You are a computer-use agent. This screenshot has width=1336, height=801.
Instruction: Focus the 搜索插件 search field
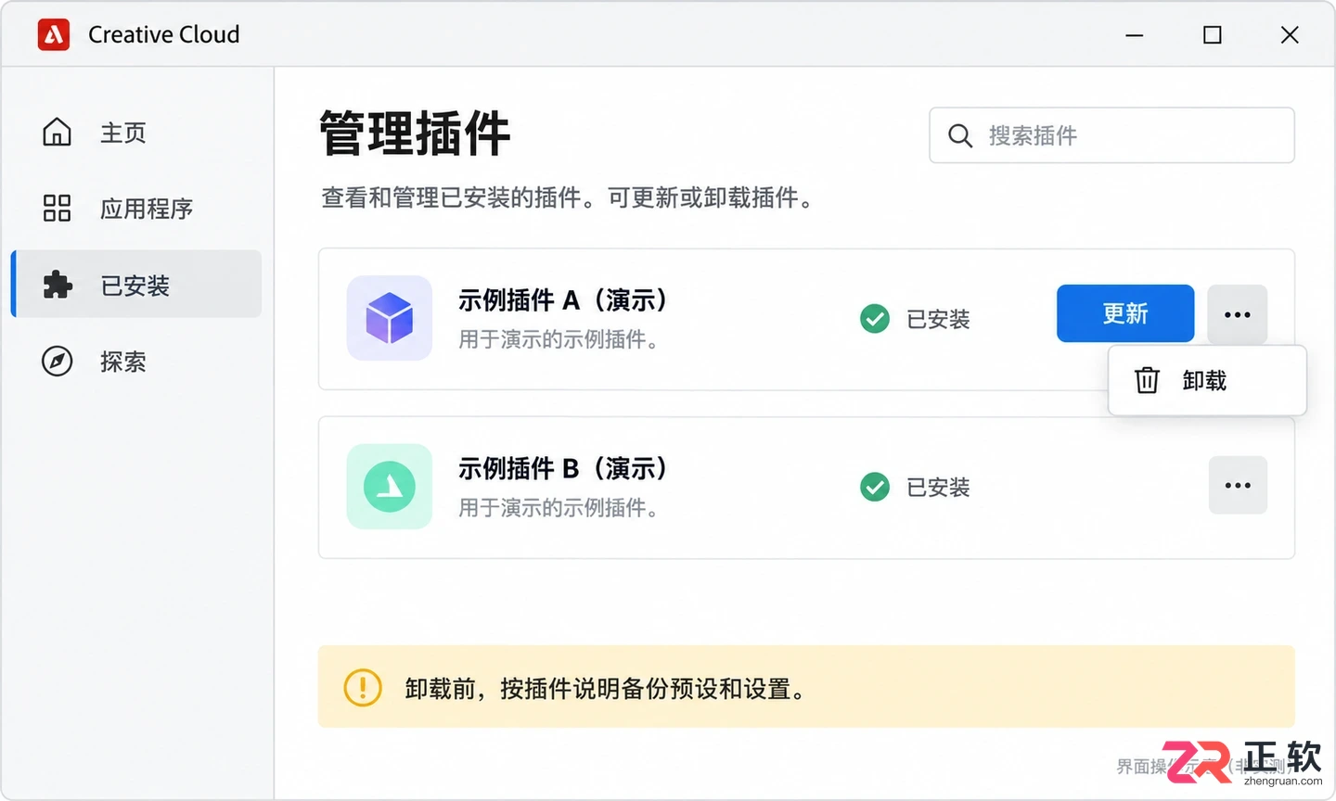[1111, 135]
